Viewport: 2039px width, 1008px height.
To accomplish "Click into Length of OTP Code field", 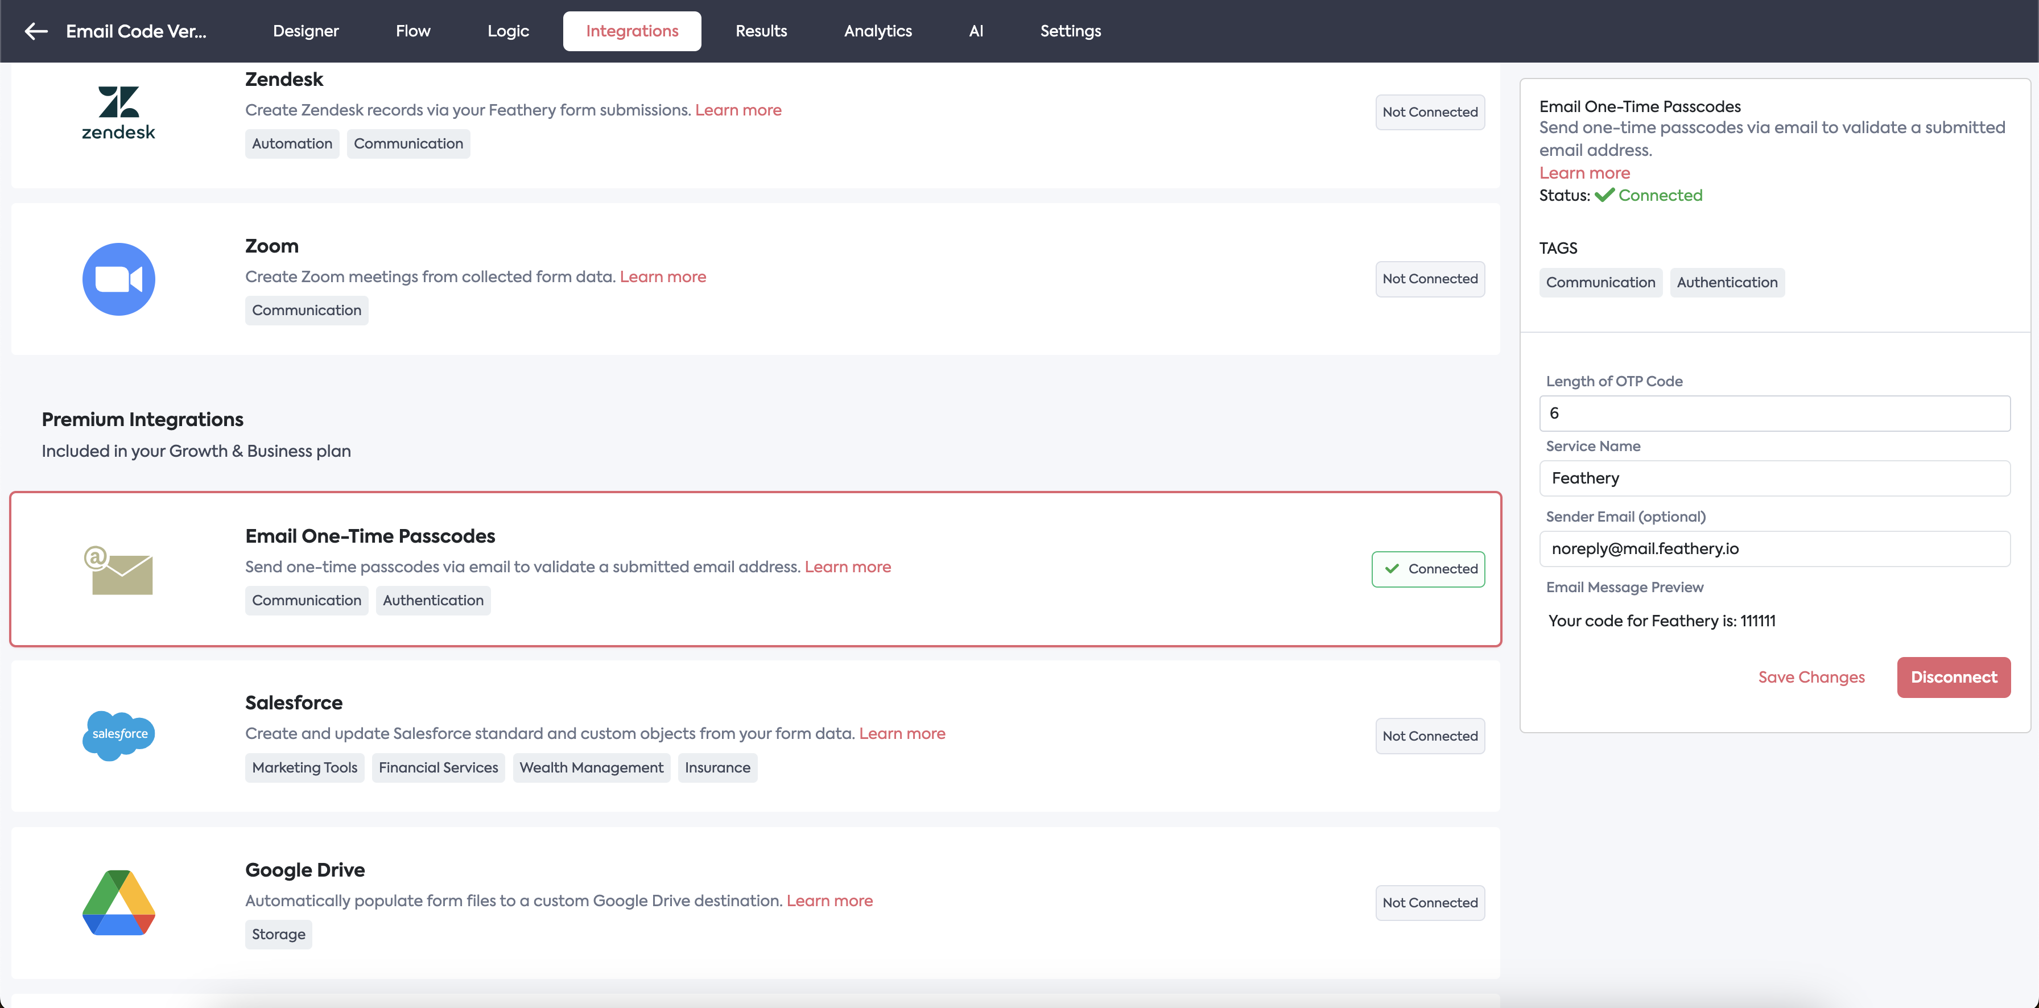I will [1774, 414].
